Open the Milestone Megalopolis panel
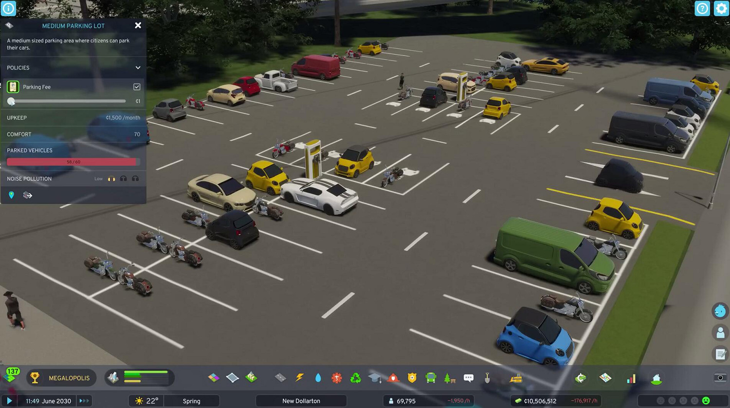 point(61,378)
